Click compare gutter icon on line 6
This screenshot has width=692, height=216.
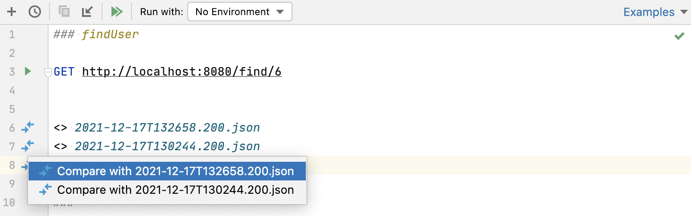point(28,128)
